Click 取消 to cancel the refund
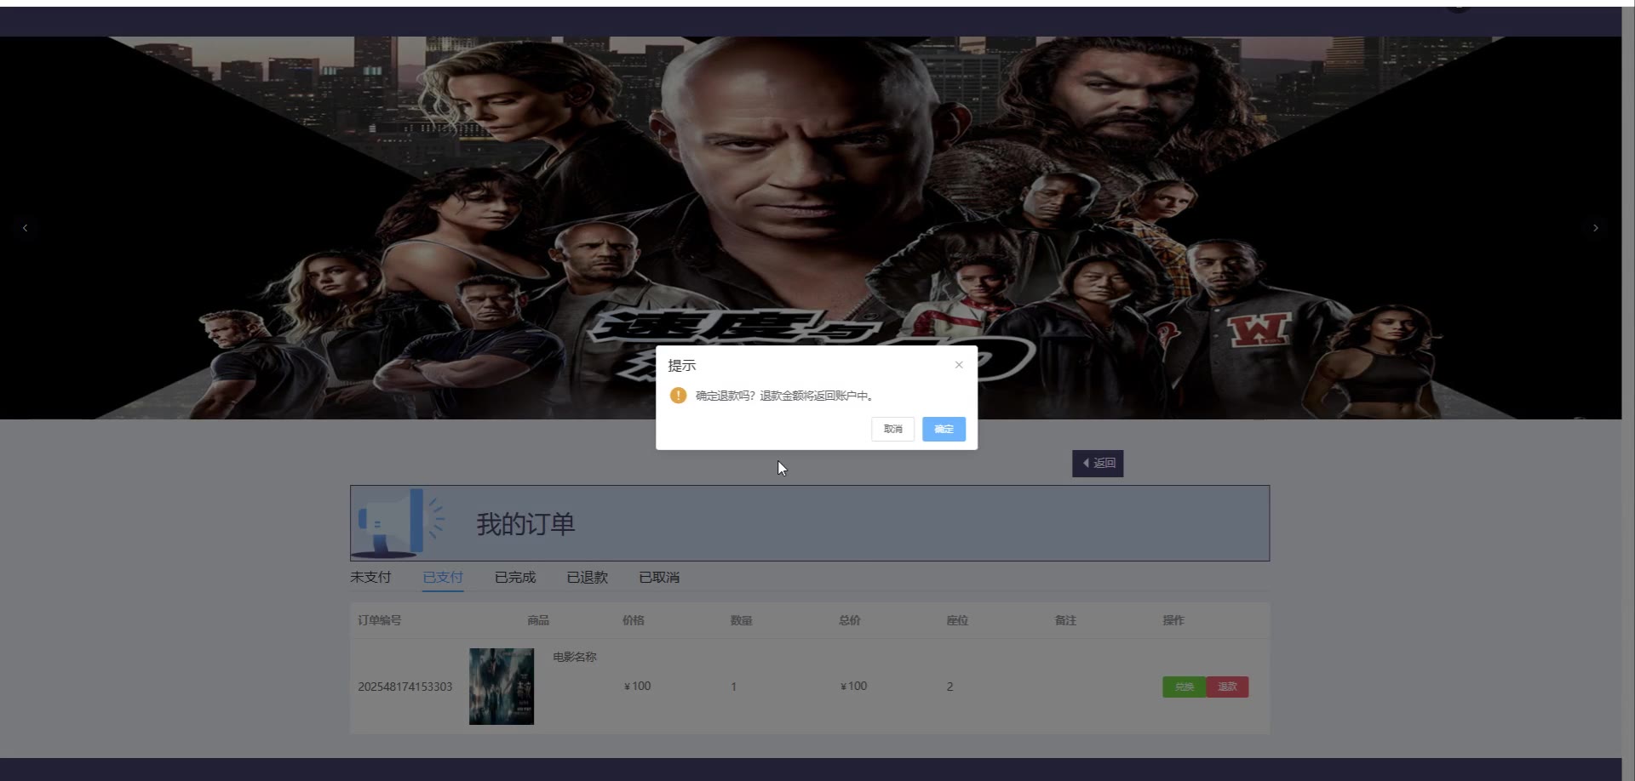 892,429
